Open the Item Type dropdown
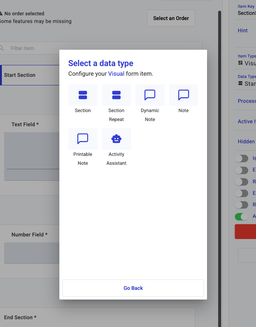The image size is (256, 327). click(246, 63)
